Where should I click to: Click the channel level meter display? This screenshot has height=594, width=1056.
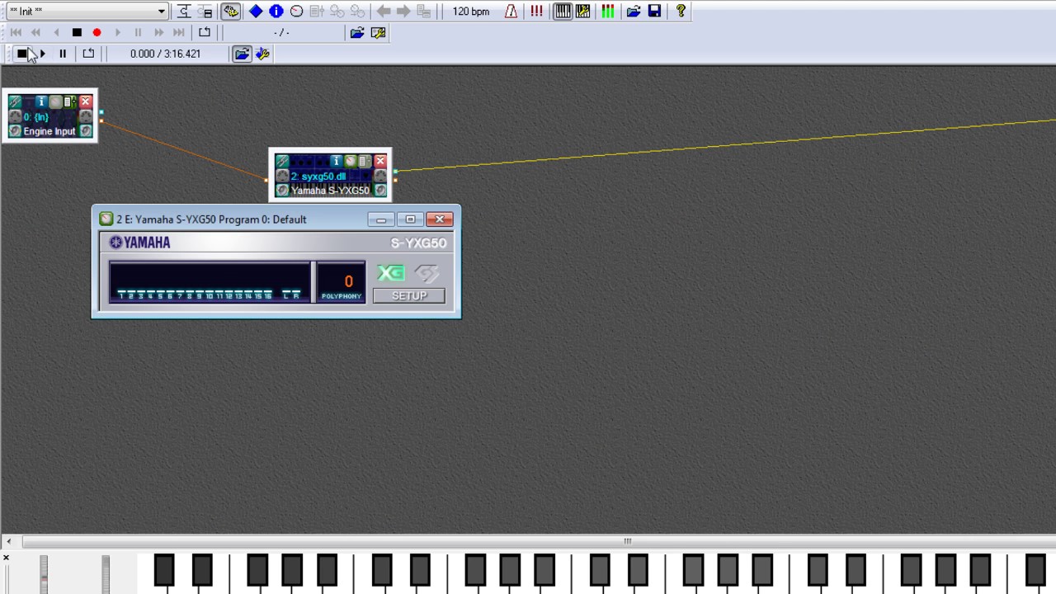tap(210, 282)
